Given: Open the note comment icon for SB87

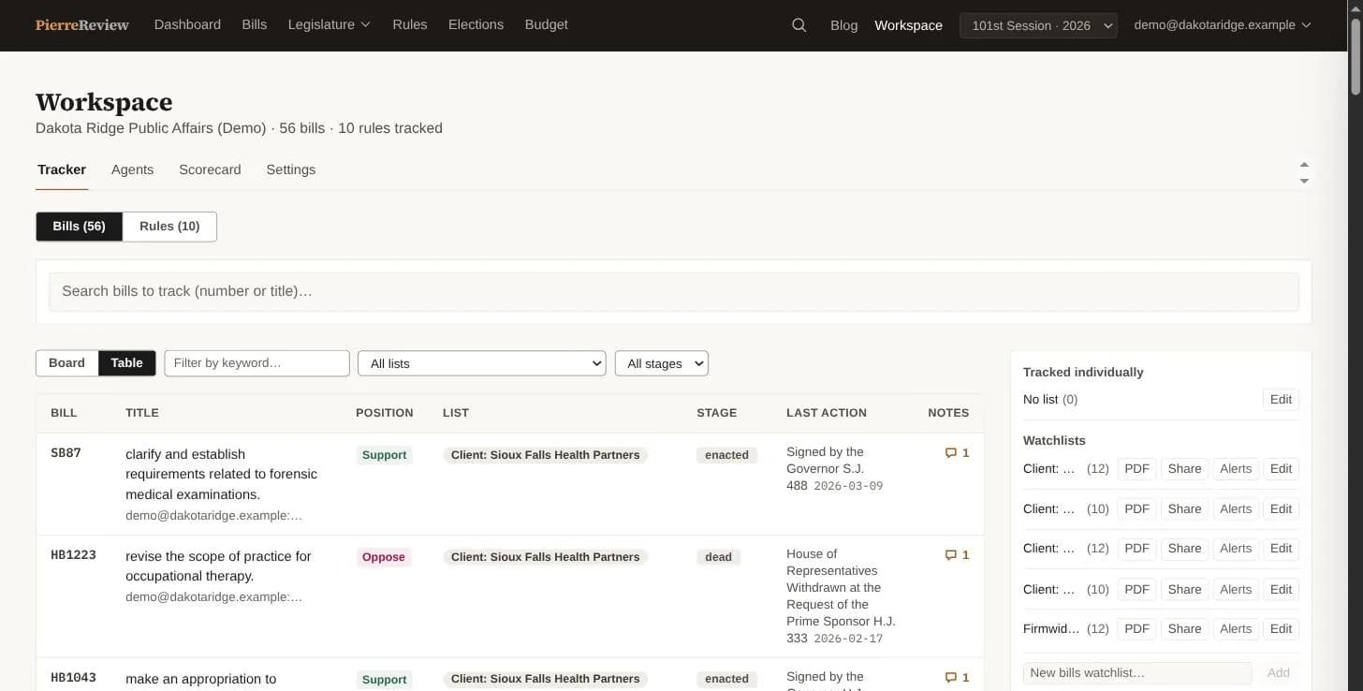Looking at the screenshot, I should (951, 453).
